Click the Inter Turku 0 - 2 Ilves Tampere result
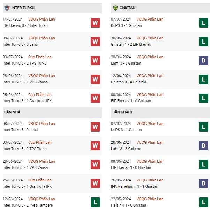Viewport: 210px width, 209px height. point(28,205)
